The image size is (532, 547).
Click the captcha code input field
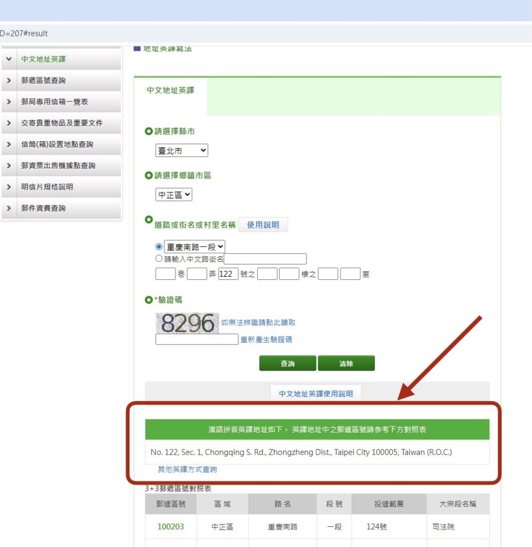tap(197, 339)
